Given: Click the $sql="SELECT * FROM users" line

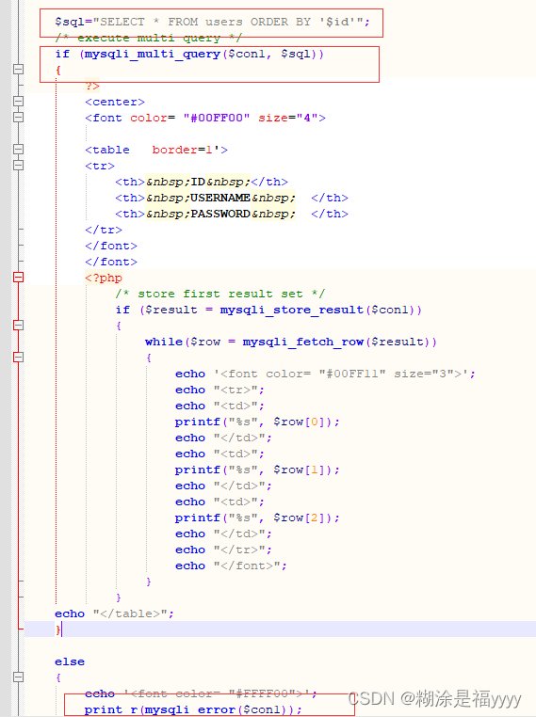Looking at the screenshot, I should coord(212,22).
